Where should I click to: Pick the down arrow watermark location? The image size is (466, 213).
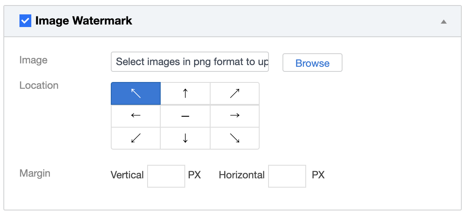click(x=185, y=138)
